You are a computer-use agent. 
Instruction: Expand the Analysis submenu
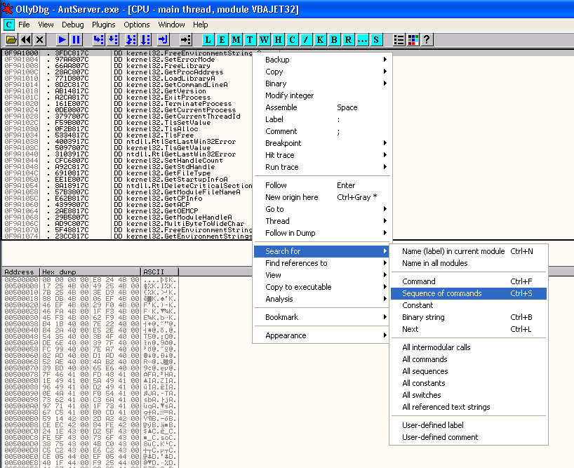click(323, 299)
